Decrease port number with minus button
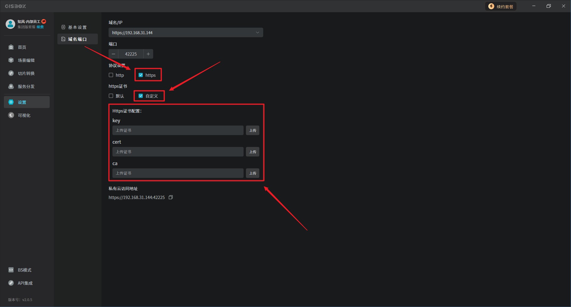 (x=113, y=54)
